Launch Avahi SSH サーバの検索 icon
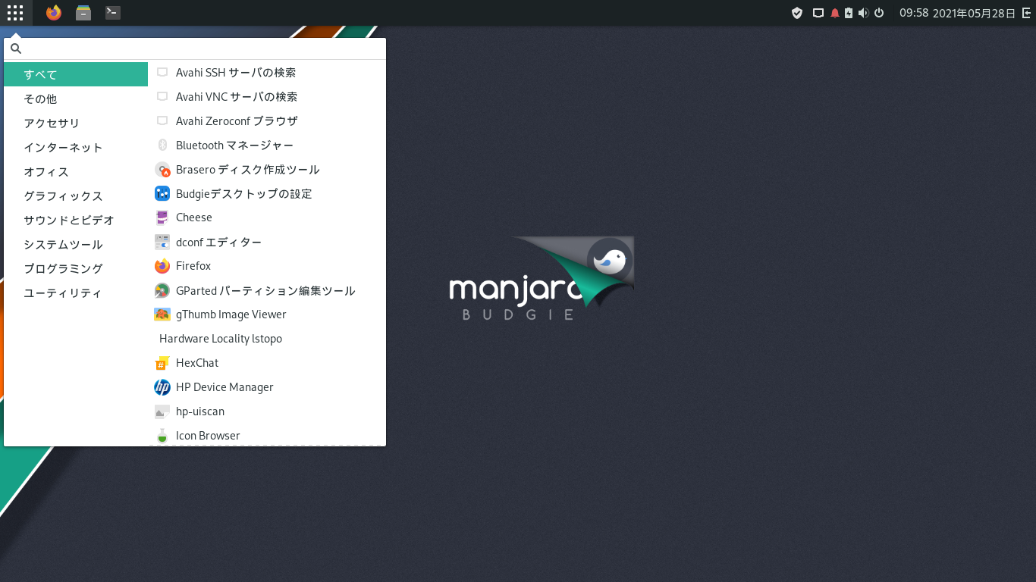Image resolution: width=1036 pixels, height=582 pixels. [162, 73]
